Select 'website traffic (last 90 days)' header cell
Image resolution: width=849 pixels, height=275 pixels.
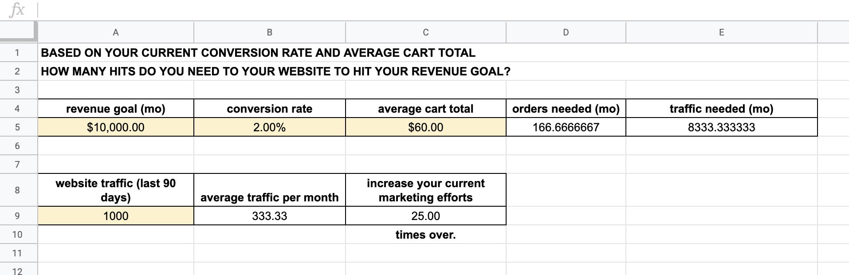[x=116, y=190]
